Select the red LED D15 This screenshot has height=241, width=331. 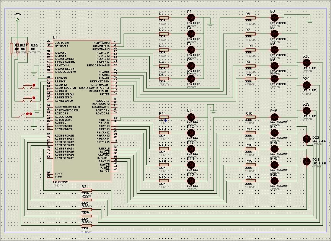pos(191,181)
